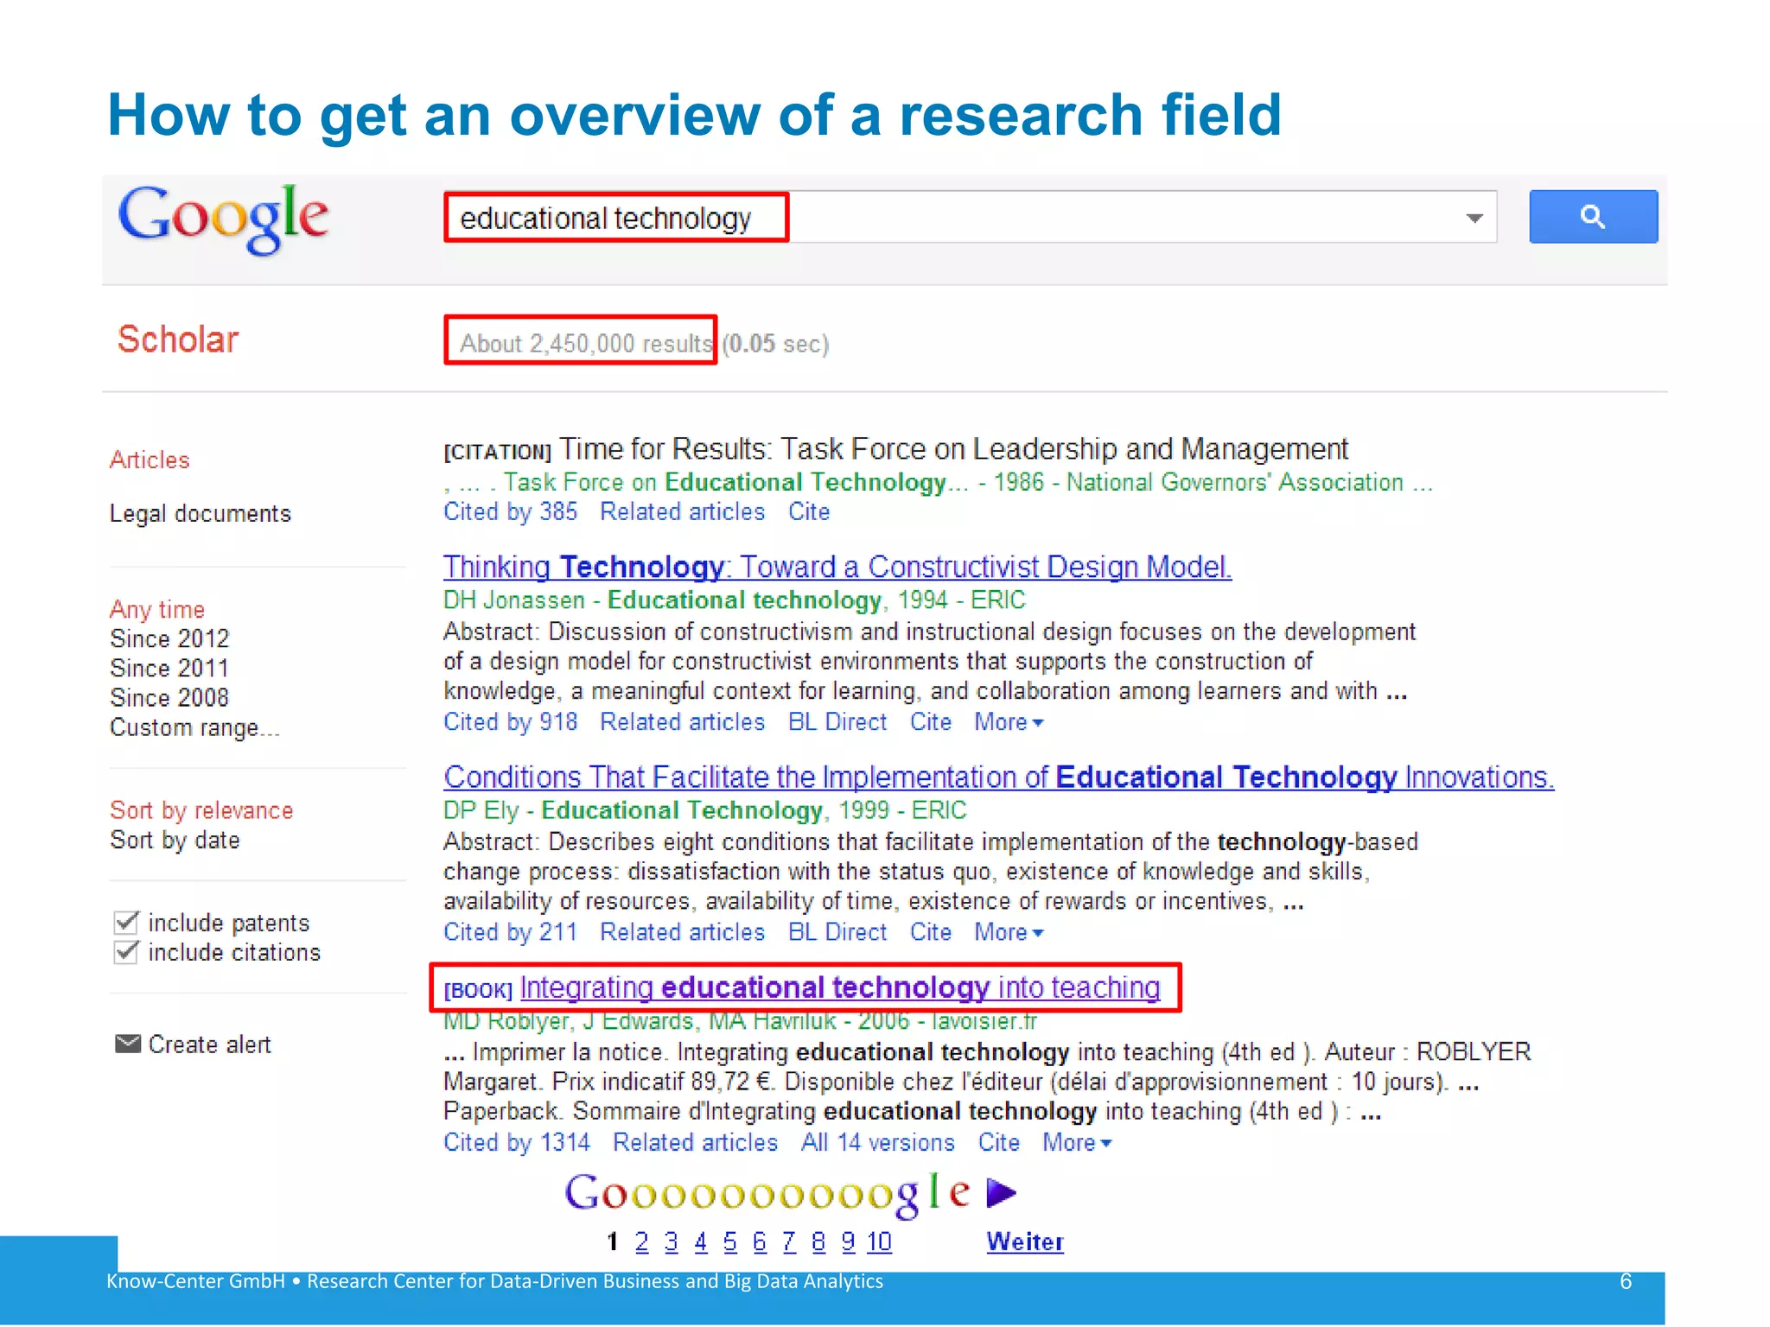Select the Articles filter

pos(150,460)
